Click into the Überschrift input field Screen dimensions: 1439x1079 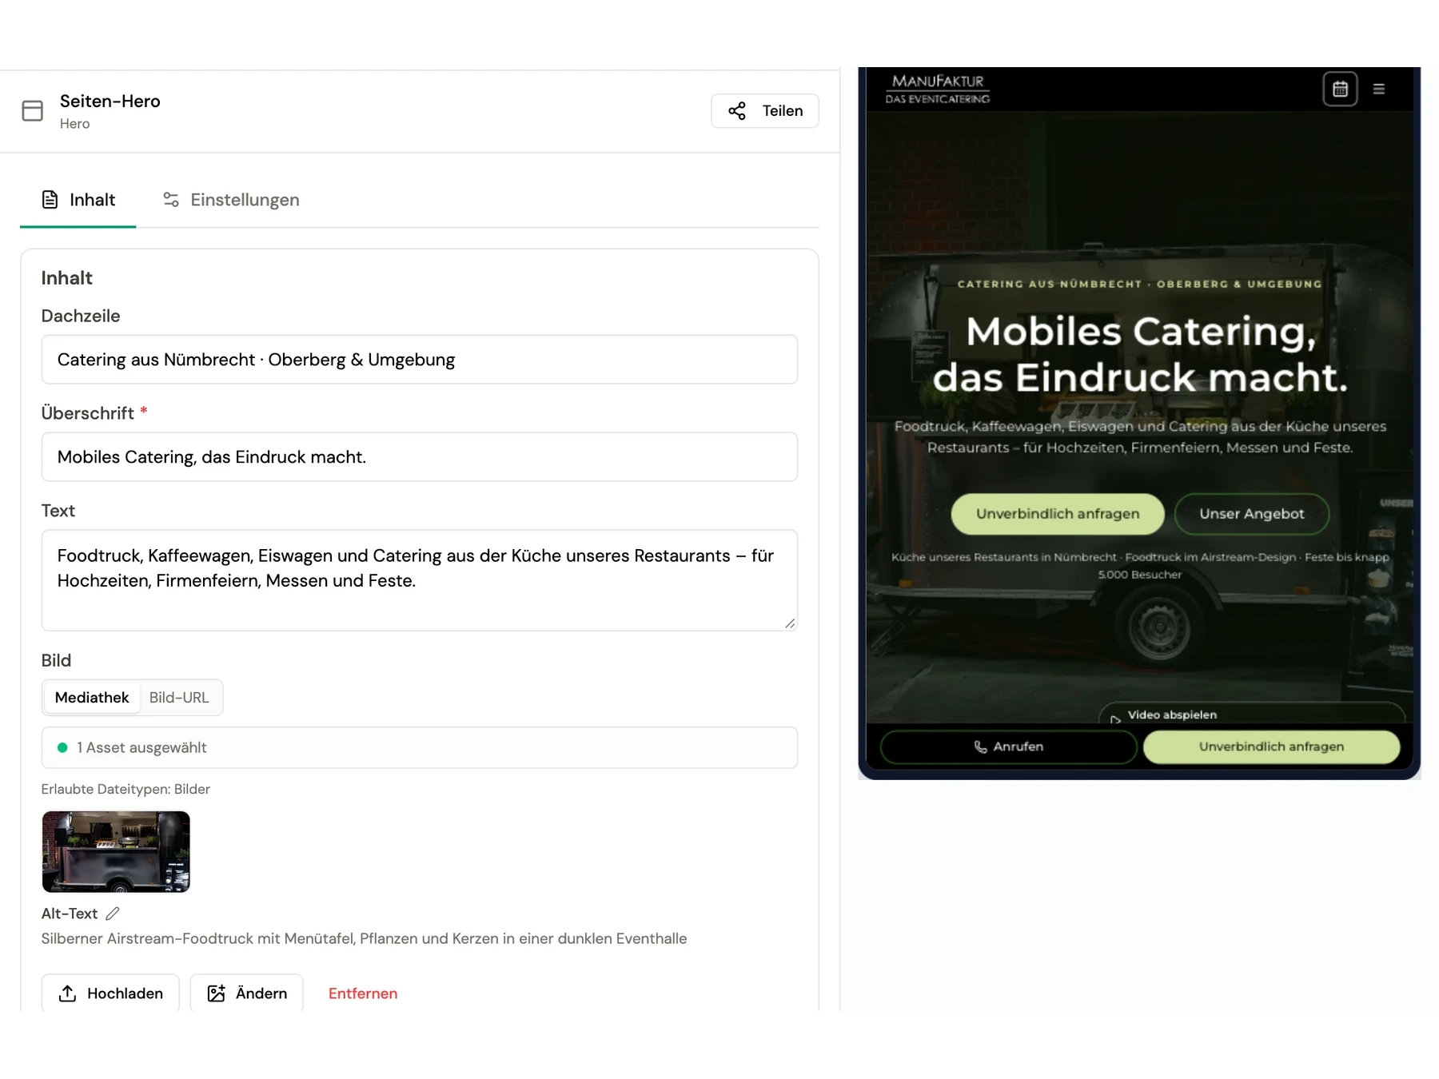[419, 457]
